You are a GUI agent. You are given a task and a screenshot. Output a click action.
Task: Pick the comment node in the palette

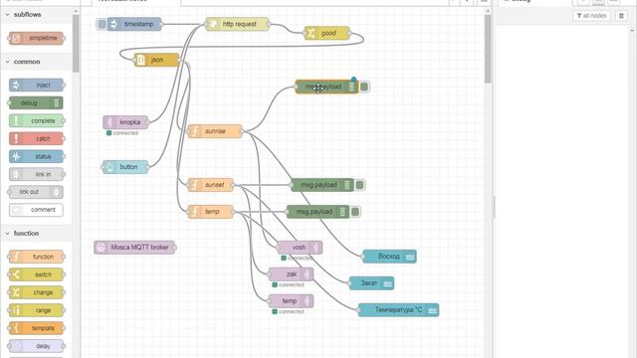36,210
